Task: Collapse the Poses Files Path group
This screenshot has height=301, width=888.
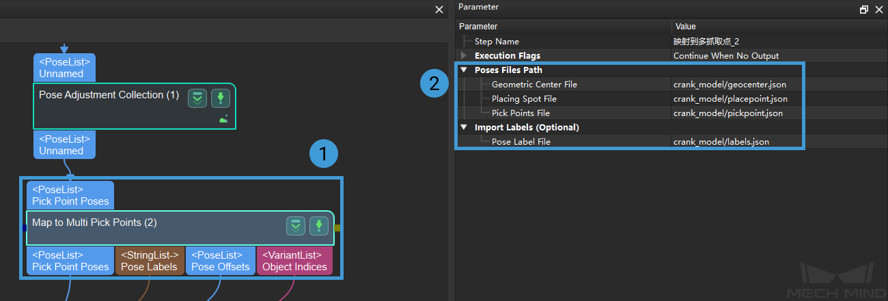Action: (464, 70)
